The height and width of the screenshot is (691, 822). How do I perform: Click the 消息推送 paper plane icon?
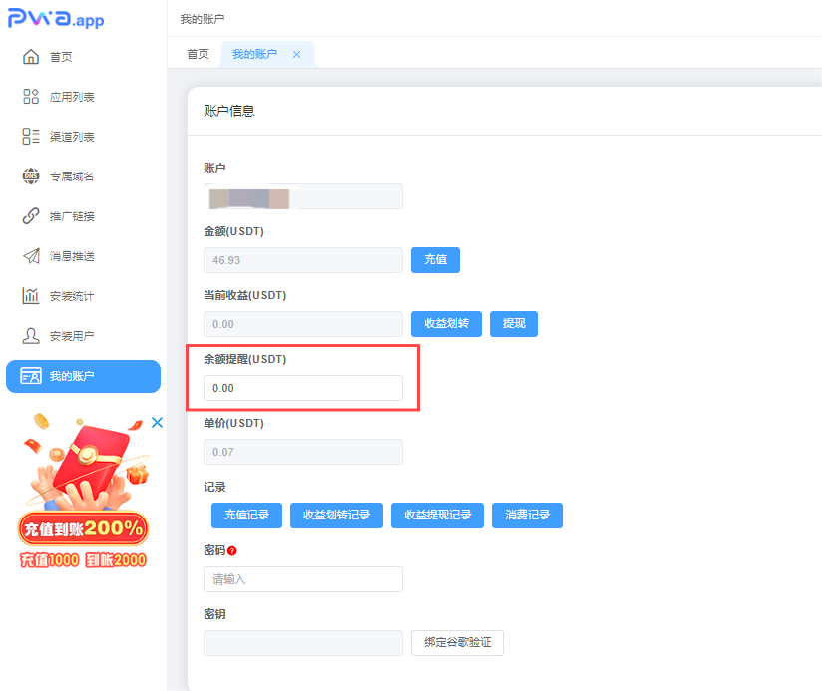[x=31, y=256]
